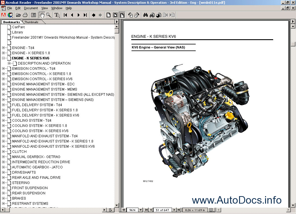Click the Print icon in toolbar
The height and width of the screenshot is (214, 296).
tap(25, 15)
